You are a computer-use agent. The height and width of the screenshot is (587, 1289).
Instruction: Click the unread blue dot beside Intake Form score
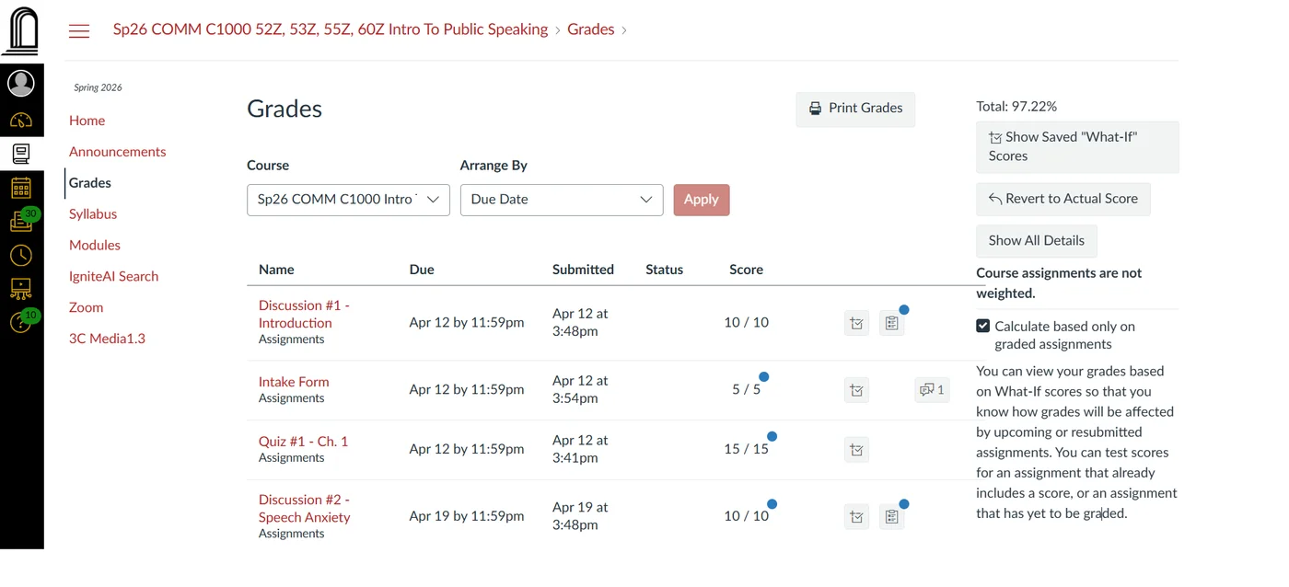(763, 377)
